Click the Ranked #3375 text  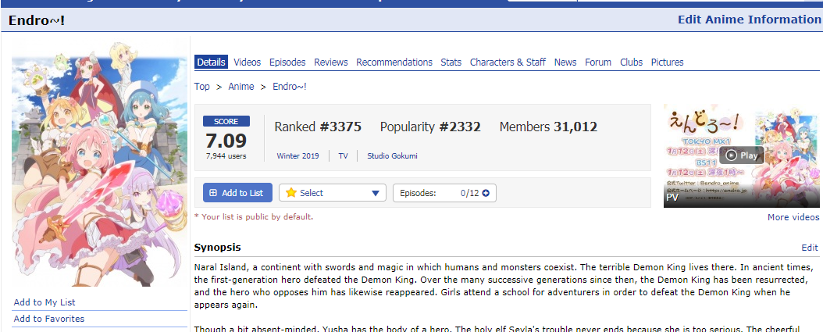(318, 127)
